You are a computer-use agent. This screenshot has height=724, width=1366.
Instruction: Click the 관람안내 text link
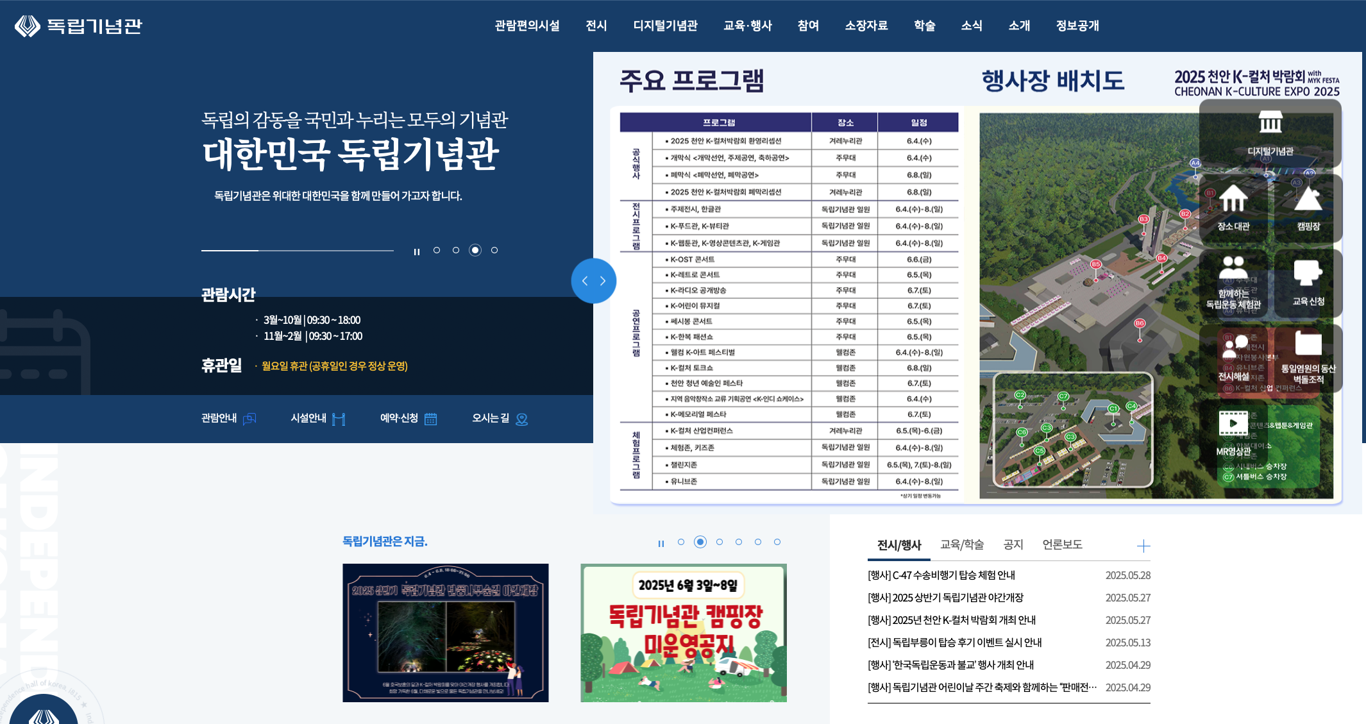(x=219, y=418)
